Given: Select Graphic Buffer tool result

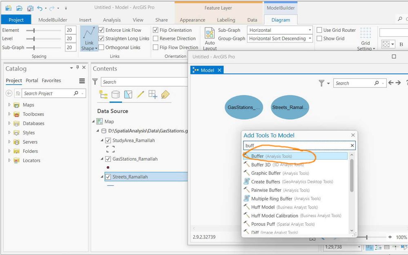Looking at the screenshot, I should coord(295,173).
